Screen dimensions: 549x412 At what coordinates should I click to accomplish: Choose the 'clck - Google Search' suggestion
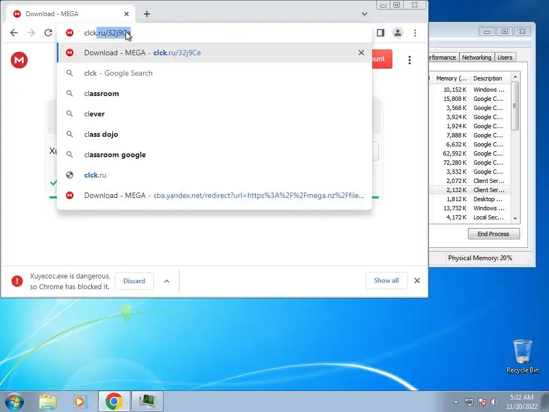(214, 73)
